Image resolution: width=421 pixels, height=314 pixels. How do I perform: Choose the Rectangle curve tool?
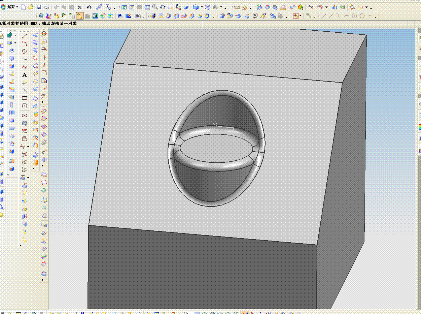(25, 98)
